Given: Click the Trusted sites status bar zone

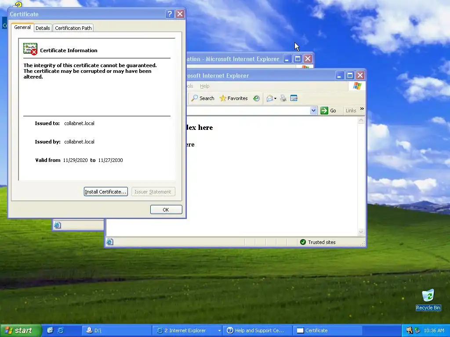Looking at the screenshot, I should pyautogui.click(x=318, y=242).
